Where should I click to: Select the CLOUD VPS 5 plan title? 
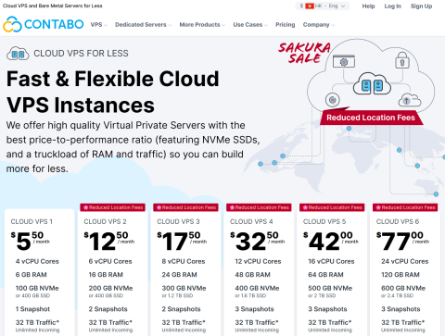coord(324,221)
